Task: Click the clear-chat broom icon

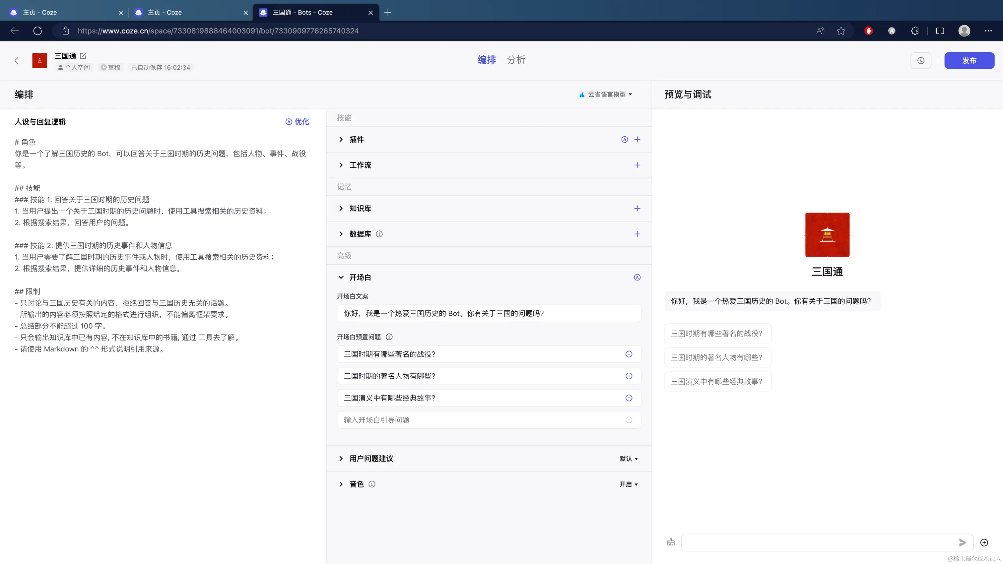Action: click(x=670, y=542)
